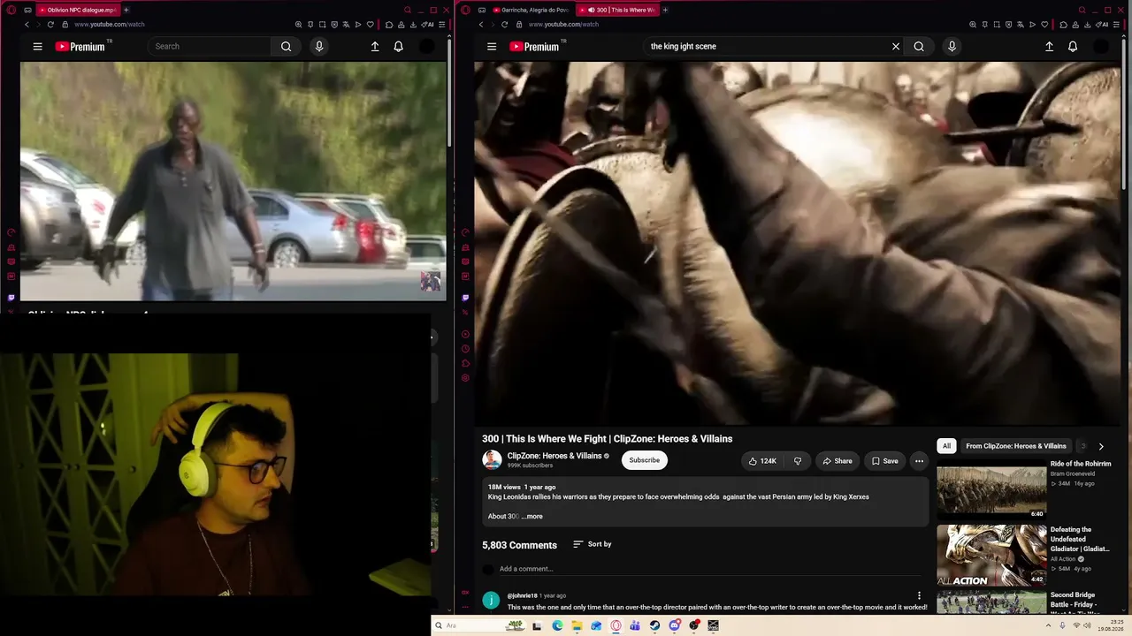1132x636 pixels.
Task: Switch to the 'Garrincha, Alegria do Povo' browser tab
Action: (531, 10)
